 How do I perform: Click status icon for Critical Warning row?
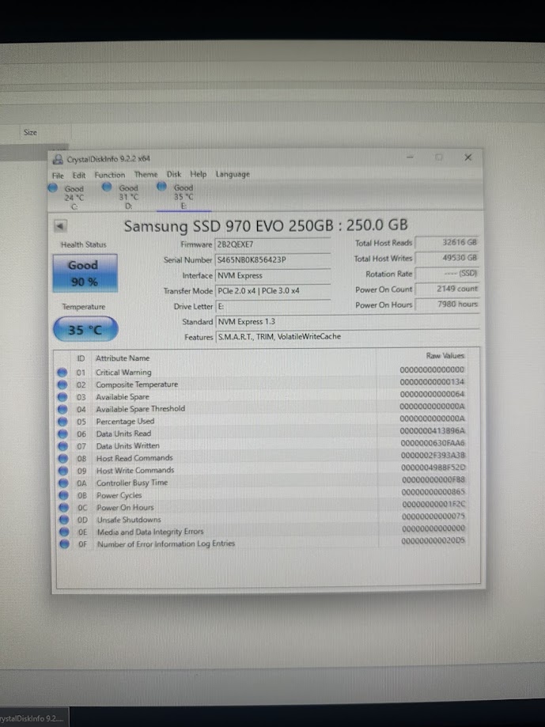point(62,373)
